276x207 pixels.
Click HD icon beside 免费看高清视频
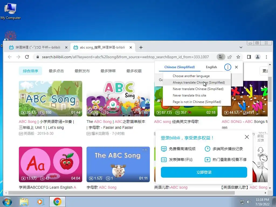(x=164, y=149)
